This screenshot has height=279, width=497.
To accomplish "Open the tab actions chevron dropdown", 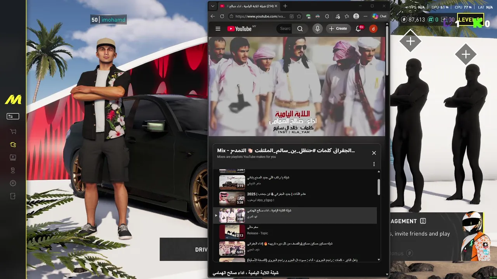I will pos(212,6).
